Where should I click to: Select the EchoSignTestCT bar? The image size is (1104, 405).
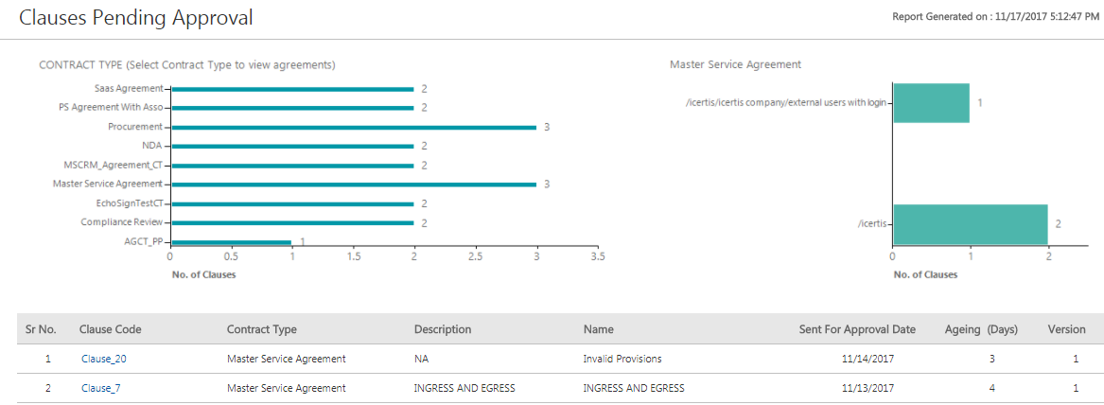291,203
